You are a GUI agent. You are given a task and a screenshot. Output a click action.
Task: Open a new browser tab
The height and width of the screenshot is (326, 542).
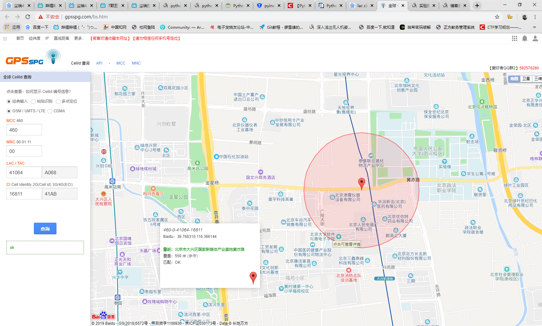pos(477,5)
